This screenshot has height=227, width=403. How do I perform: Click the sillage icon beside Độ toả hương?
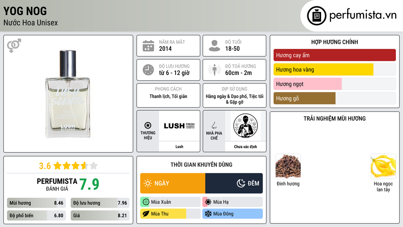214,70
